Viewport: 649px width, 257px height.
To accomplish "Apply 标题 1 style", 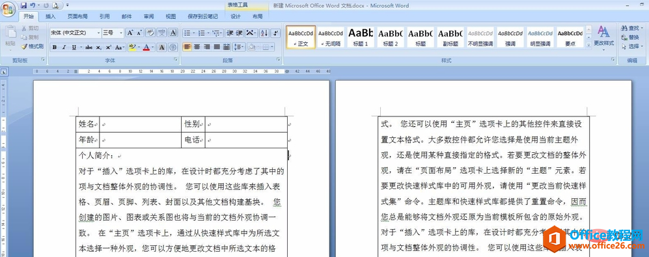I will pyautogui.click(x=361, y=37).
